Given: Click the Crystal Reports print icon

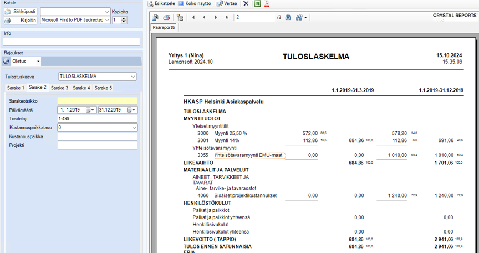Looking at the screenshot, I should (x=166, y=17).
